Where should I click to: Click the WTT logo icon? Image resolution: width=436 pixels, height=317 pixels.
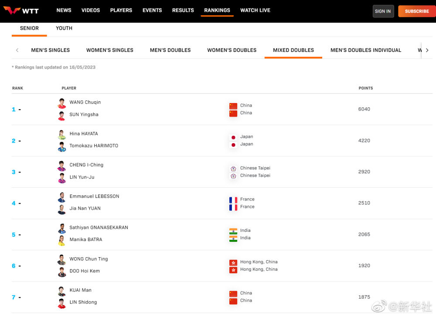pos(12,10)
